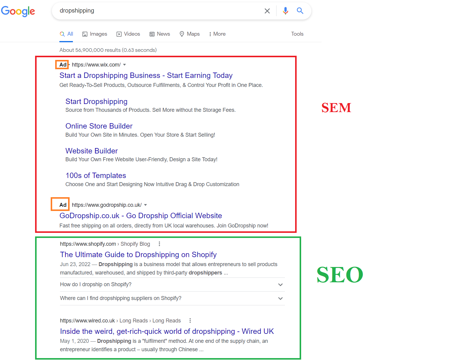This screenshot has width=455, height=362.
Task: Clear the search box with the X icon
Action: 267,11
